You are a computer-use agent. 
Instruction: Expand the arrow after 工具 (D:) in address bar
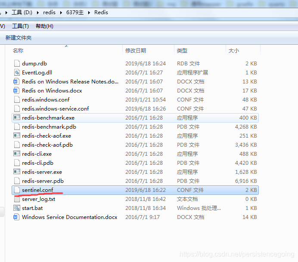38,12
